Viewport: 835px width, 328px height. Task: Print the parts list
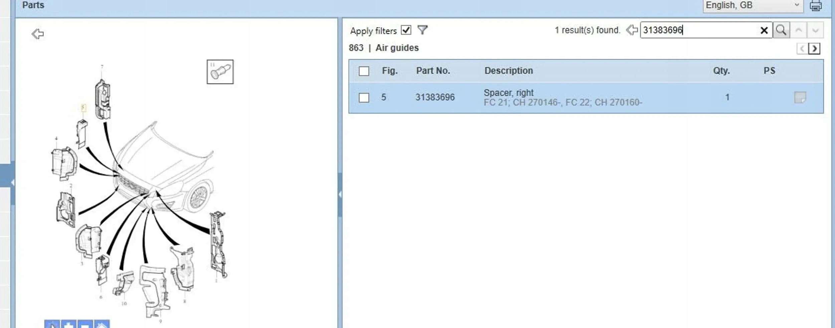816,6
